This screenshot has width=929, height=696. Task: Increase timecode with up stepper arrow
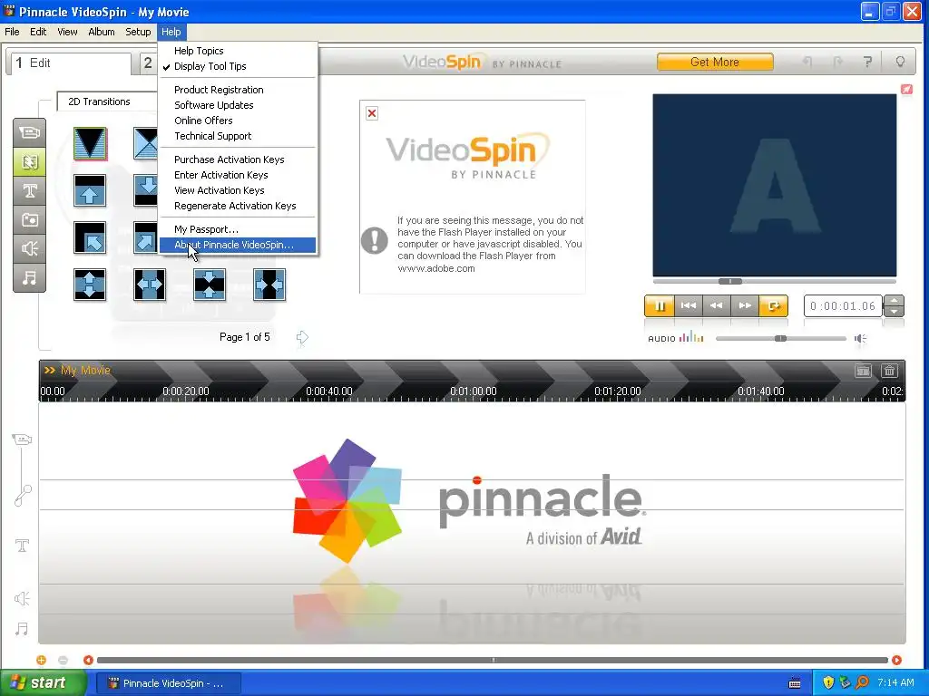point(894,301)
